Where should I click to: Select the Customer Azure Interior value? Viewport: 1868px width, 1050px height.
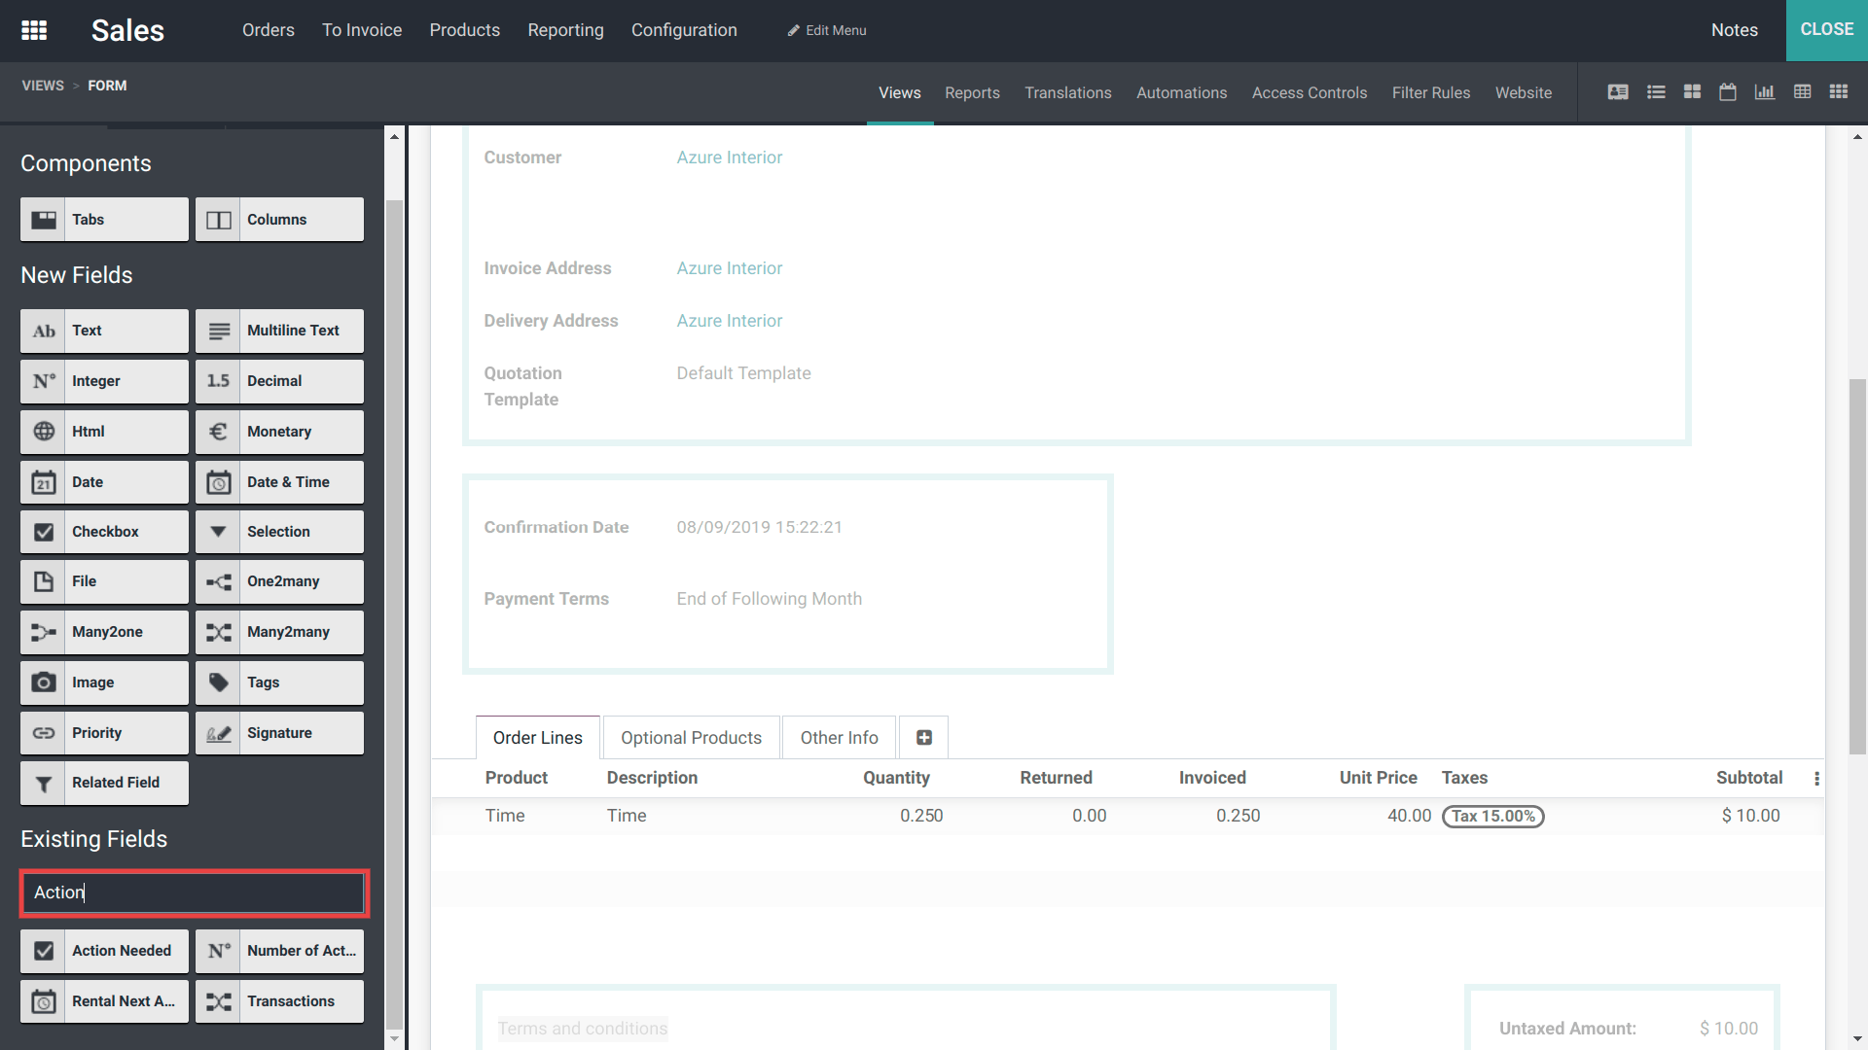730,157
